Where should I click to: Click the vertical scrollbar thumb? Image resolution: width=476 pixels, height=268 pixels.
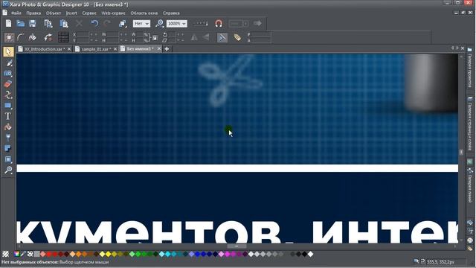click(461, 152)
